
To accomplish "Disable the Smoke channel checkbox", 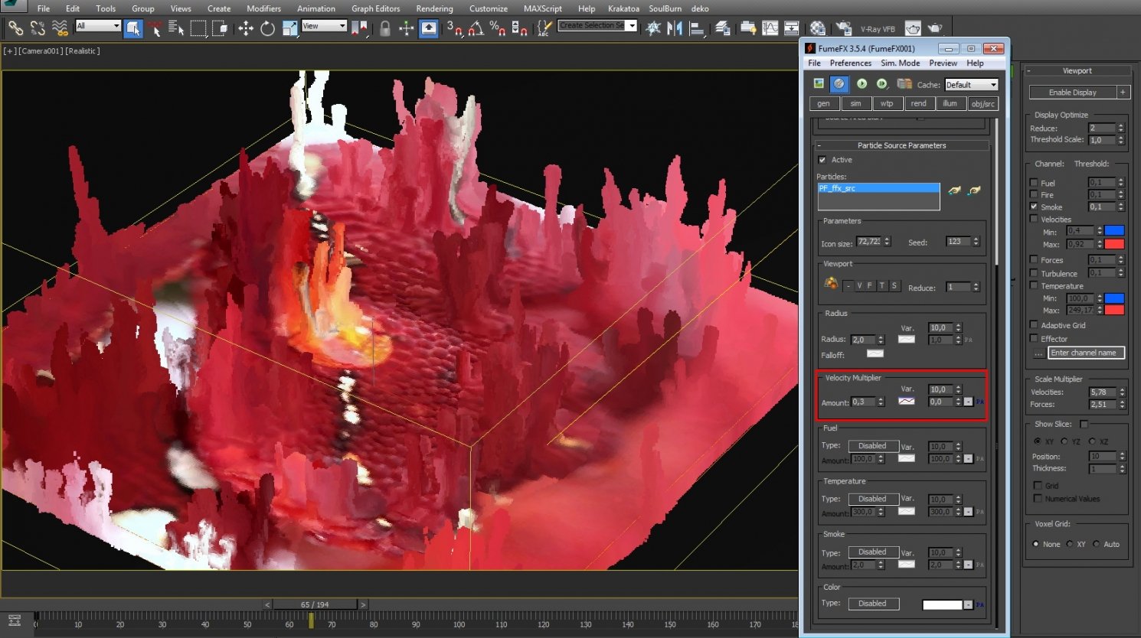I will point(1034,207).
